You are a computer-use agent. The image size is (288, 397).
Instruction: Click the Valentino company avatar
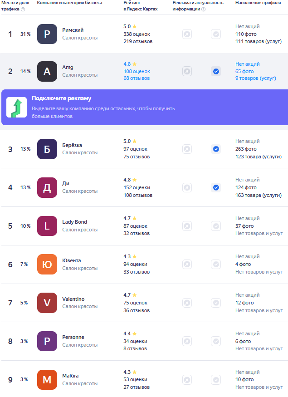click(47, 303)
